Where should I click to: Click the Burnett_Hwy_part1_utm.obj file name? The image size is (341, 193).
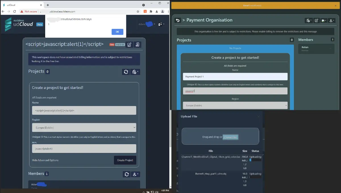(x=211, y=174)
